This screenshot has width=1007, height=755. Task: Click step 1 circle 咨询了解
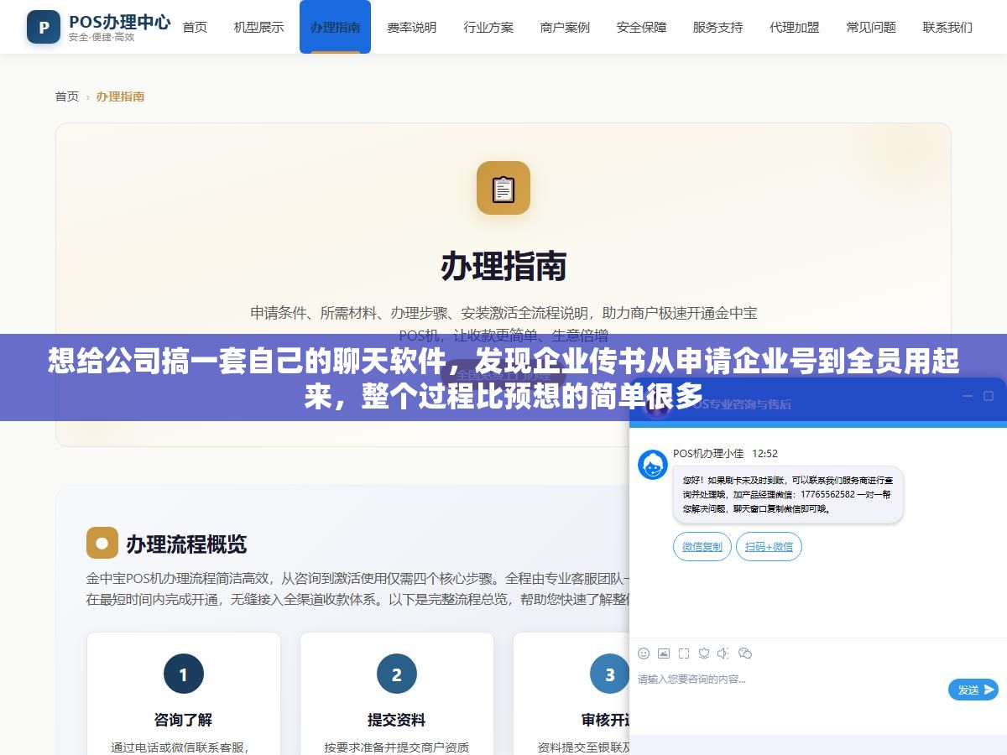pos(184,674)
